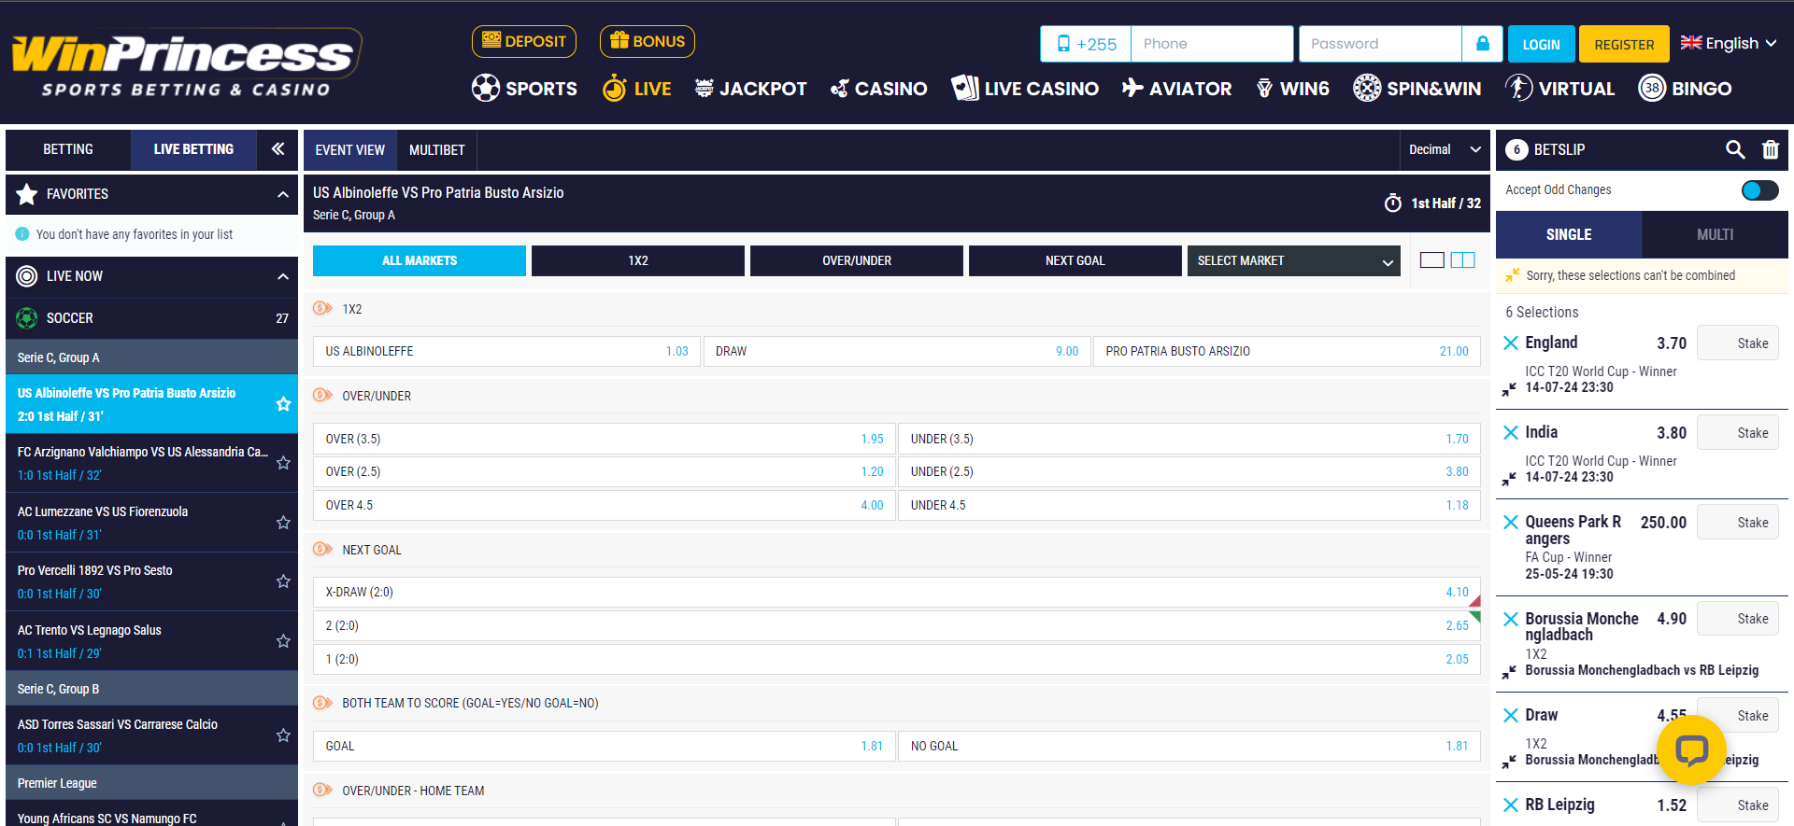This screenshot has width=1794, height=826.
Task: Switch to Betting tab
Action: coord(68,149)
